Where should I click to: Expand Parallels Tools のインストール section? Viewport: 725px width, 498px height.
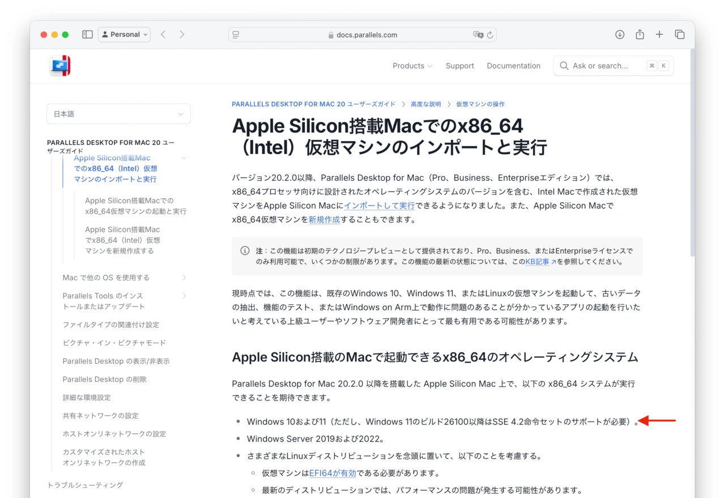pyautogui.click(x=184, y=296)
